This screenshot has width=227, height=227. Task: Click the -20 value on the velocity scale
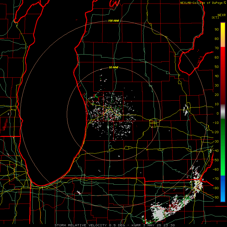[216, 132]
